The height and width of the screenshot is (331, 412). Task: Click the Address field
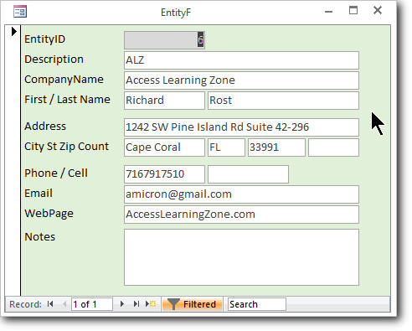[241, 127]
